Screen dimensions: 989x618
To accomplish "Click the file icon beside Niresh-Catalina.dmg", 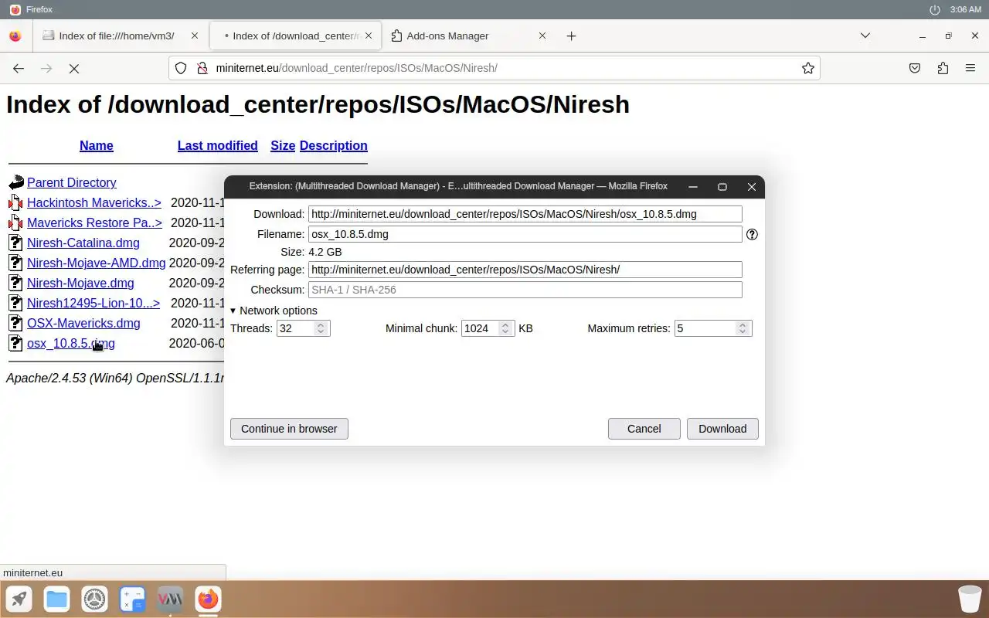I will (x=16, y=243).
